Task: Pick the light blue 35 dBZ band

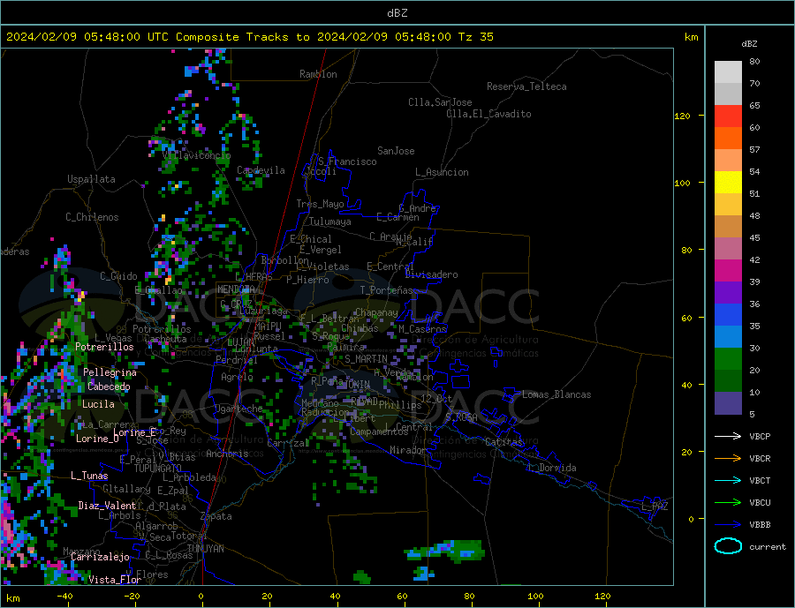Action: tap(728, 337)
